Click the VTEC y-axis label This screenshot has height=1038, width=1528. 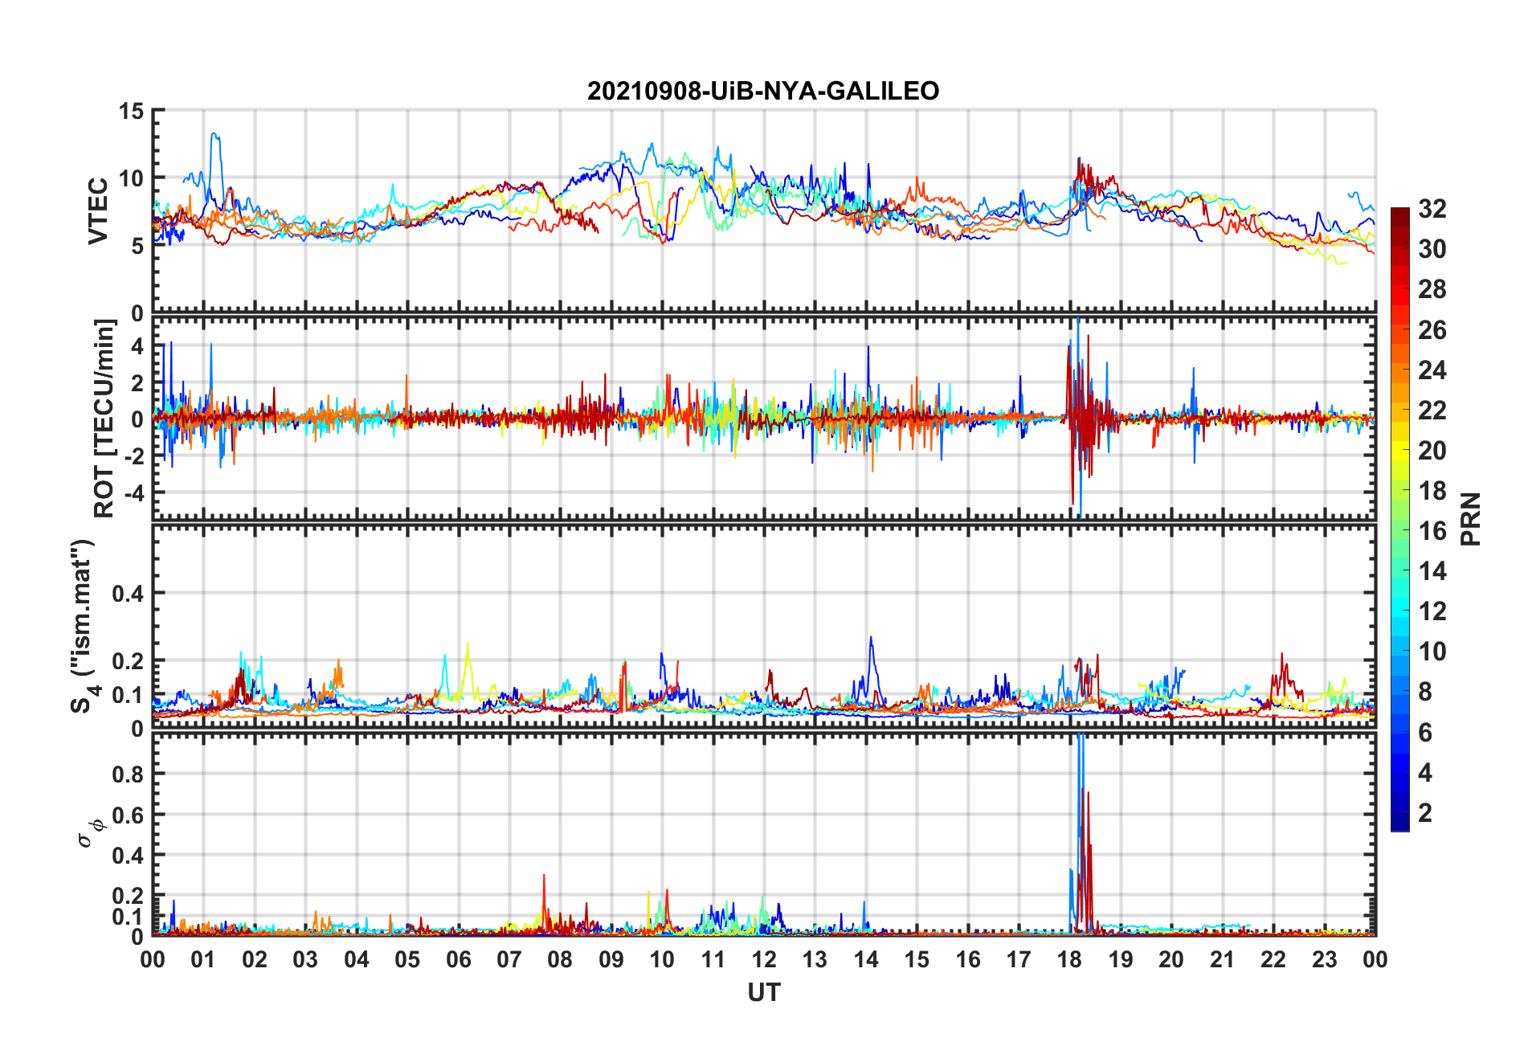tap(98, 211)
